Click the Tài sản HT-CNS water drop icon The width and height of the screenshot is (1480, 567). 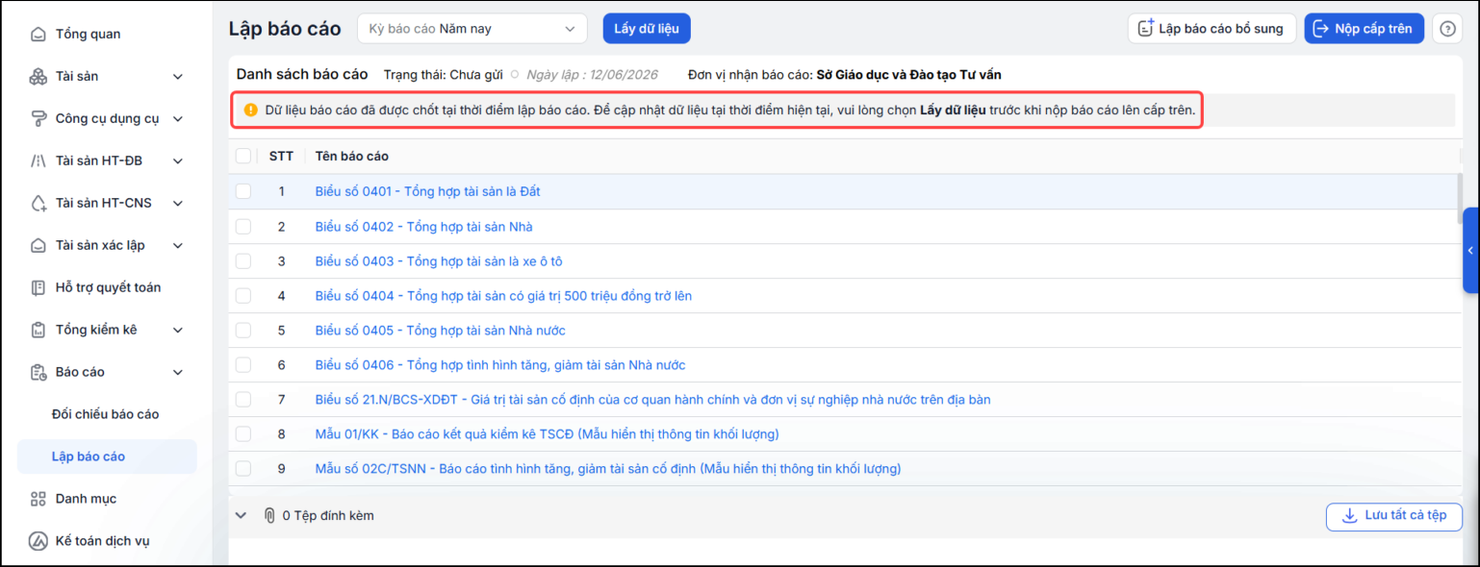(x=38, y=204)
